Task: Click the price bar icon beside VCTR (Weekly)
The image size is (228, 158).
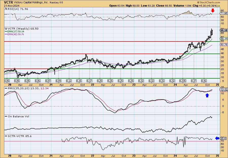Action: click(6, 29)
